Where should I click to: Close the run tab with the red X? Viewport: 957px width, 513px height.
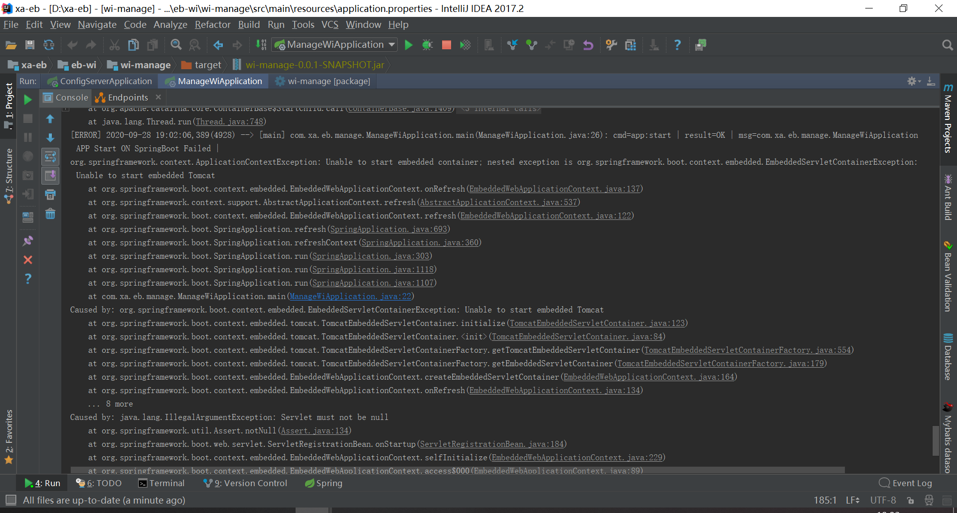tap(28, 260)
